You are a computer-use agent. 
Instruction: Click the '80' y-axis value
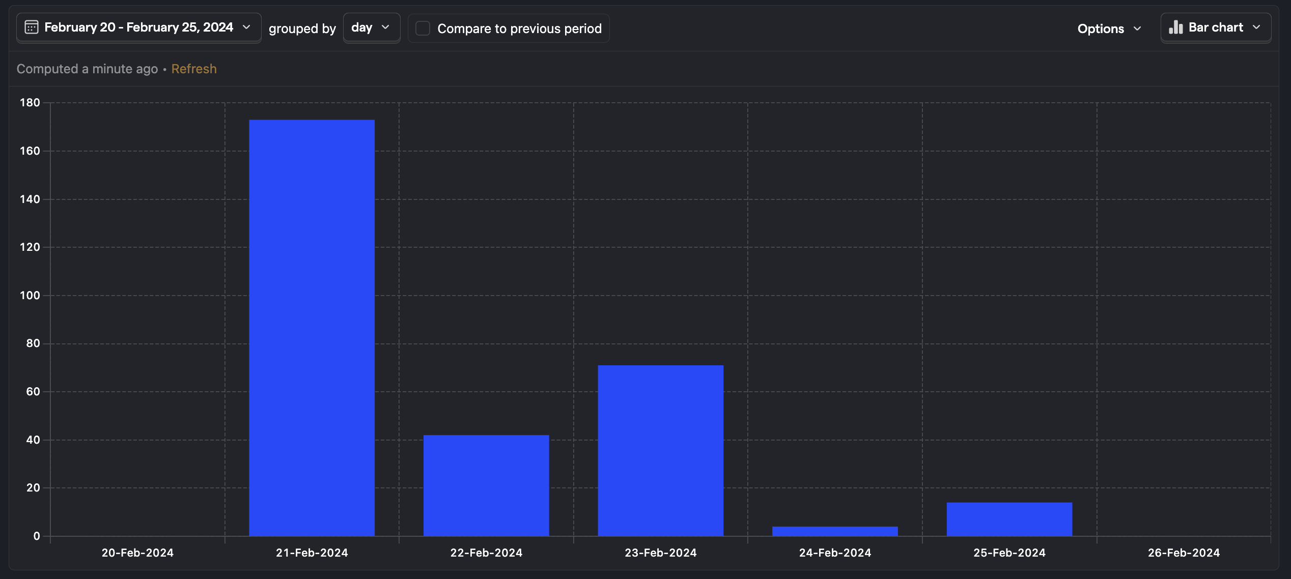point(33,343)
